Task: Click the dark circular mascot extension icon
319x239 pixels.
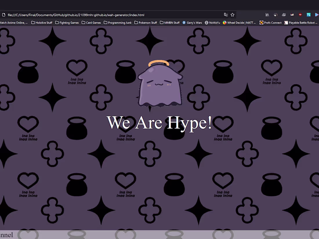Action: click(275, 14)
